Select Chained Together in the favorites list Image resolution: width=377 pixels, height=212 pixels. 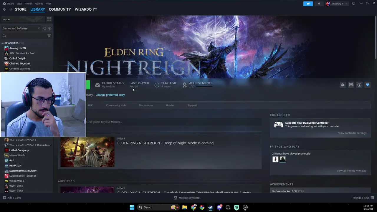[x=20, y=64]
